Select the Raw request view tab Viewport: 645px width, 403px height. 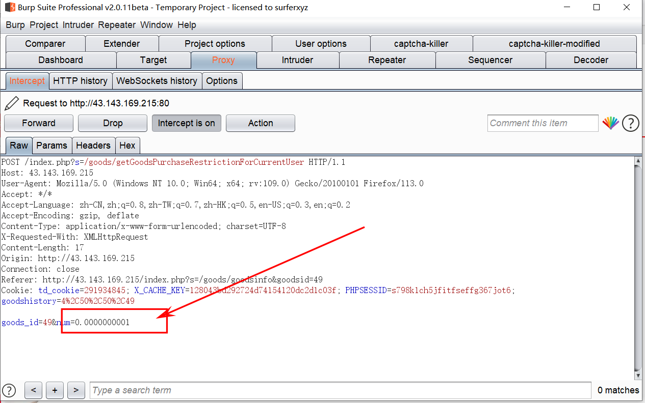(x=19, y=146)
